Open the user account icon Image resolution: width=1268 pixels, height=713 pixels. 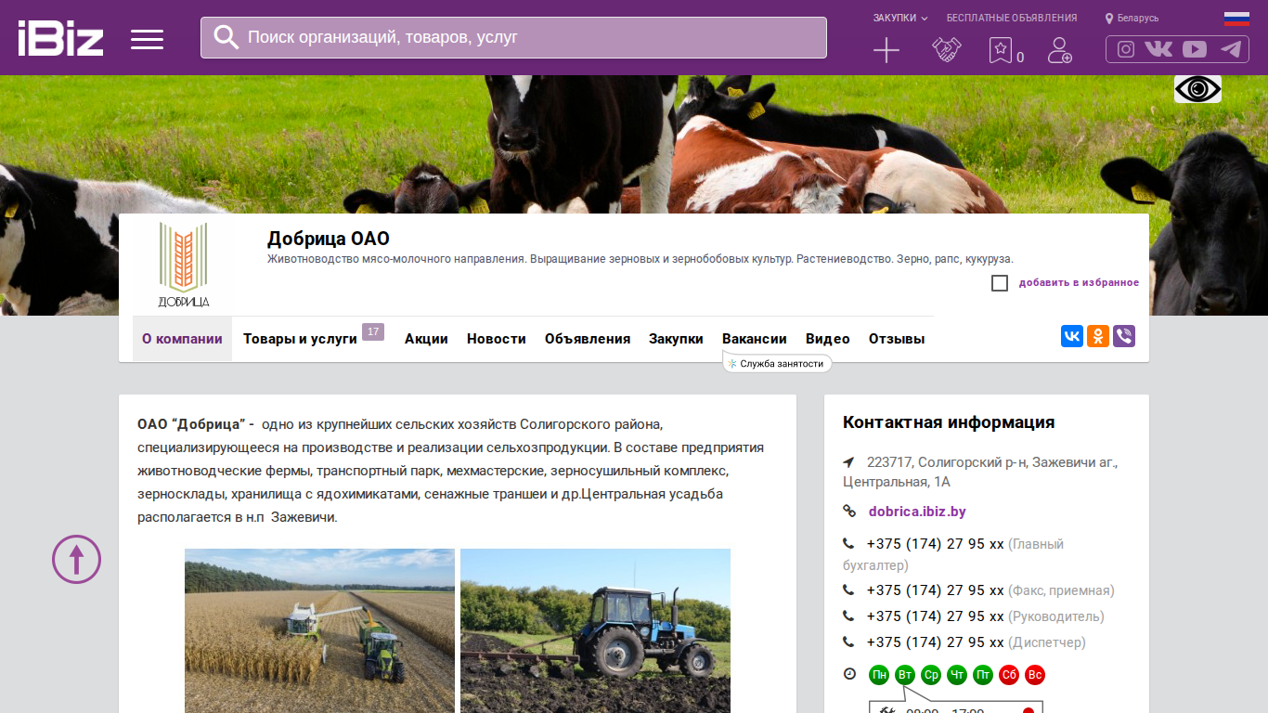[1059, 50]
